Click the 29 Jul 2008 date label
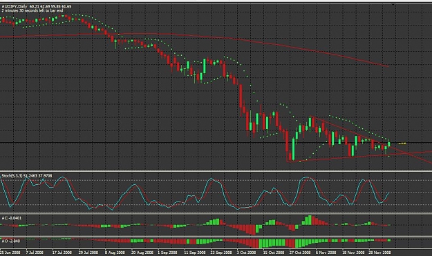 tap(88, 253)
